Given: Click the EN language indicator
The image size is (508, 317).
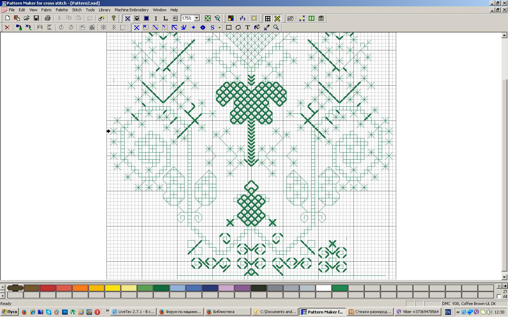Looking at the screenshot, I should pos(448,312).
